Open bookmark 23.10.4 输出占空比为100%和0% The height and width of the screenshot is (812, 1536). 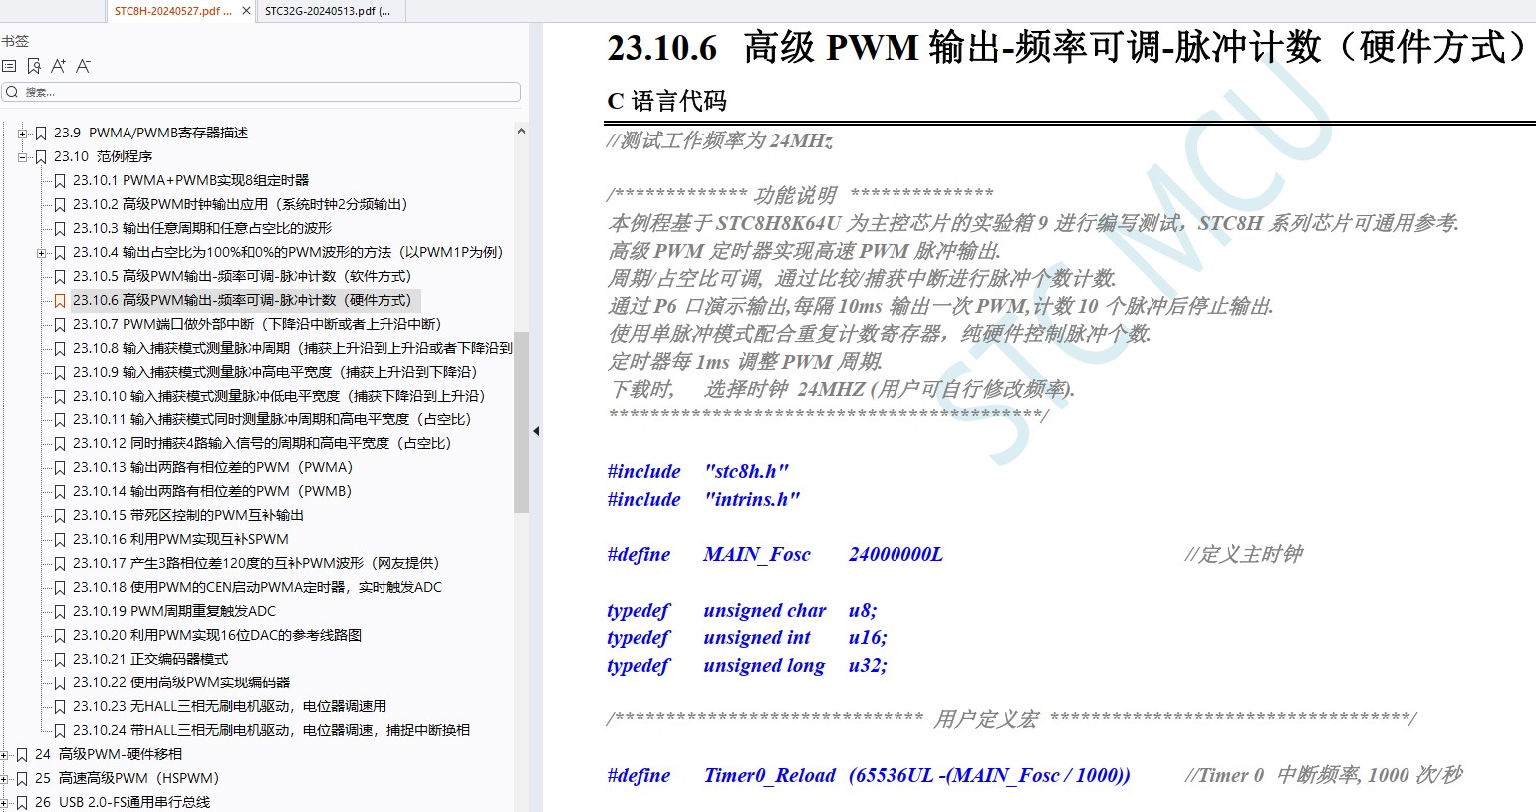[x=288, y=252]
